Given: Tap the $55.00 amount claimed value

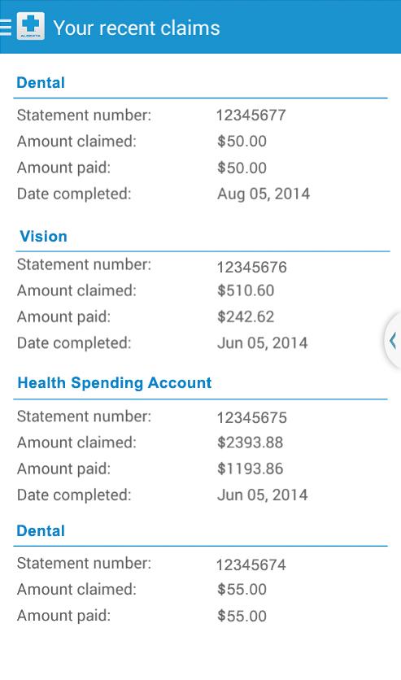Looking at the screenshot, I should point(242,590).
